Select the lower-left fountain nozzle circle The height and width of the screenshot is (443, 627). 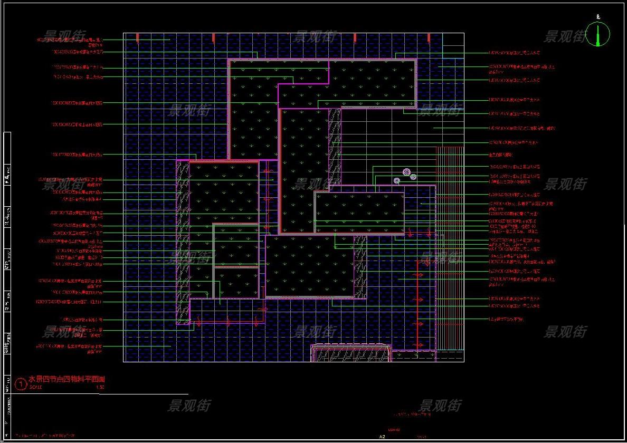pyautogui.click(x=397, y=180)
